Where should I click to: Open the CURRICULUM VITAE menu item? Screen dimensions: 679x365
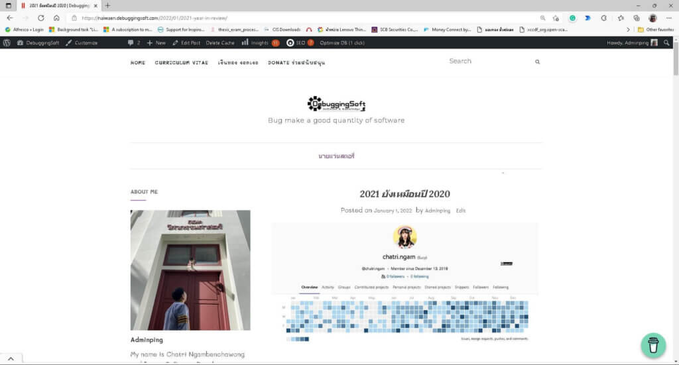coord(182,63)
